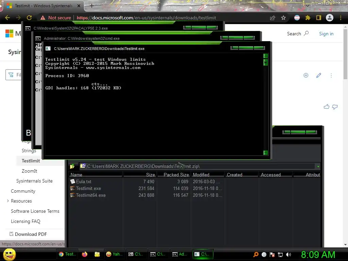This screenshot has width=348, height=261.
Task: Go back using browser back arrow
Action: pos(7,18)
